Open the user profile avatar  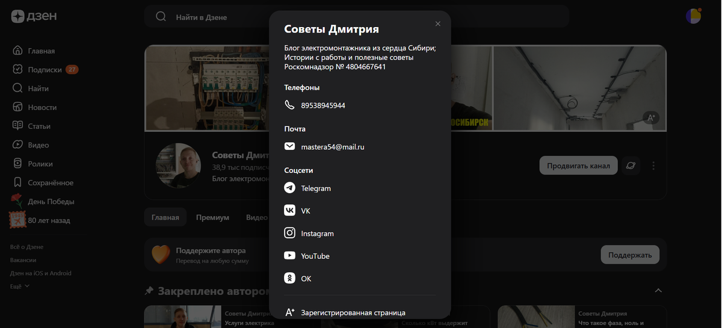(694, 16)
